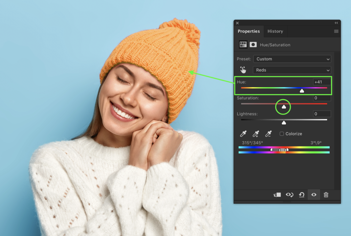Screen dimensions: 351x236
Task: Click the adjustment layer icon
Action: (x=243, y=44)
